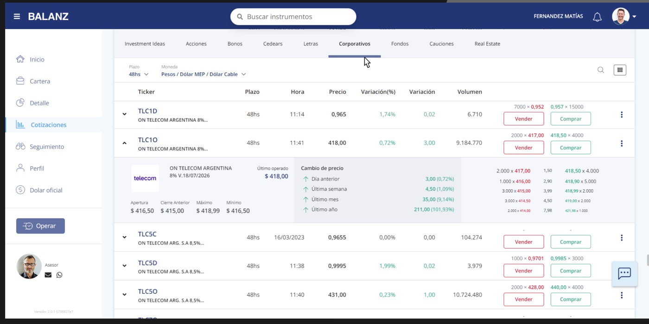
Task: Click Vender for TLC1O
Action: (x=523, y=147)
